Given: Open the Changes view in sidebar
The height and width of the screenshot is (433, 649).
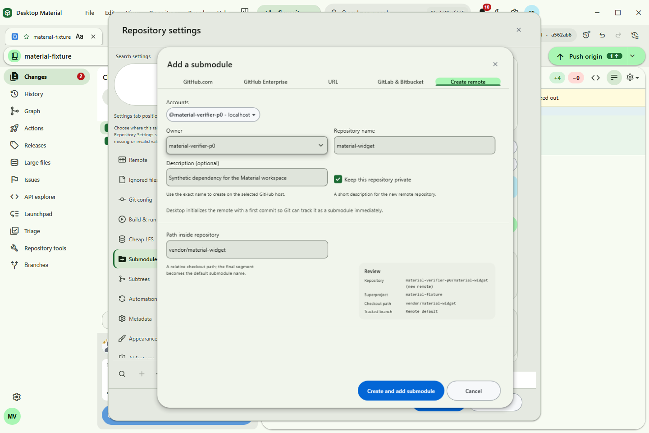Looking at the screenshot, I should pos(47,77).
